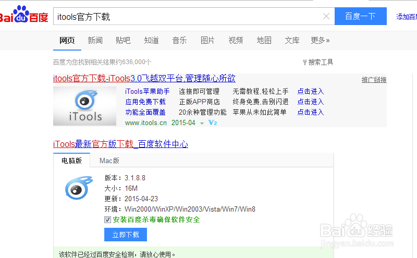Image resolution: width=417 pixels, height=258 pixels.
Task: Click the size value 16M
Action: (131, 188)
